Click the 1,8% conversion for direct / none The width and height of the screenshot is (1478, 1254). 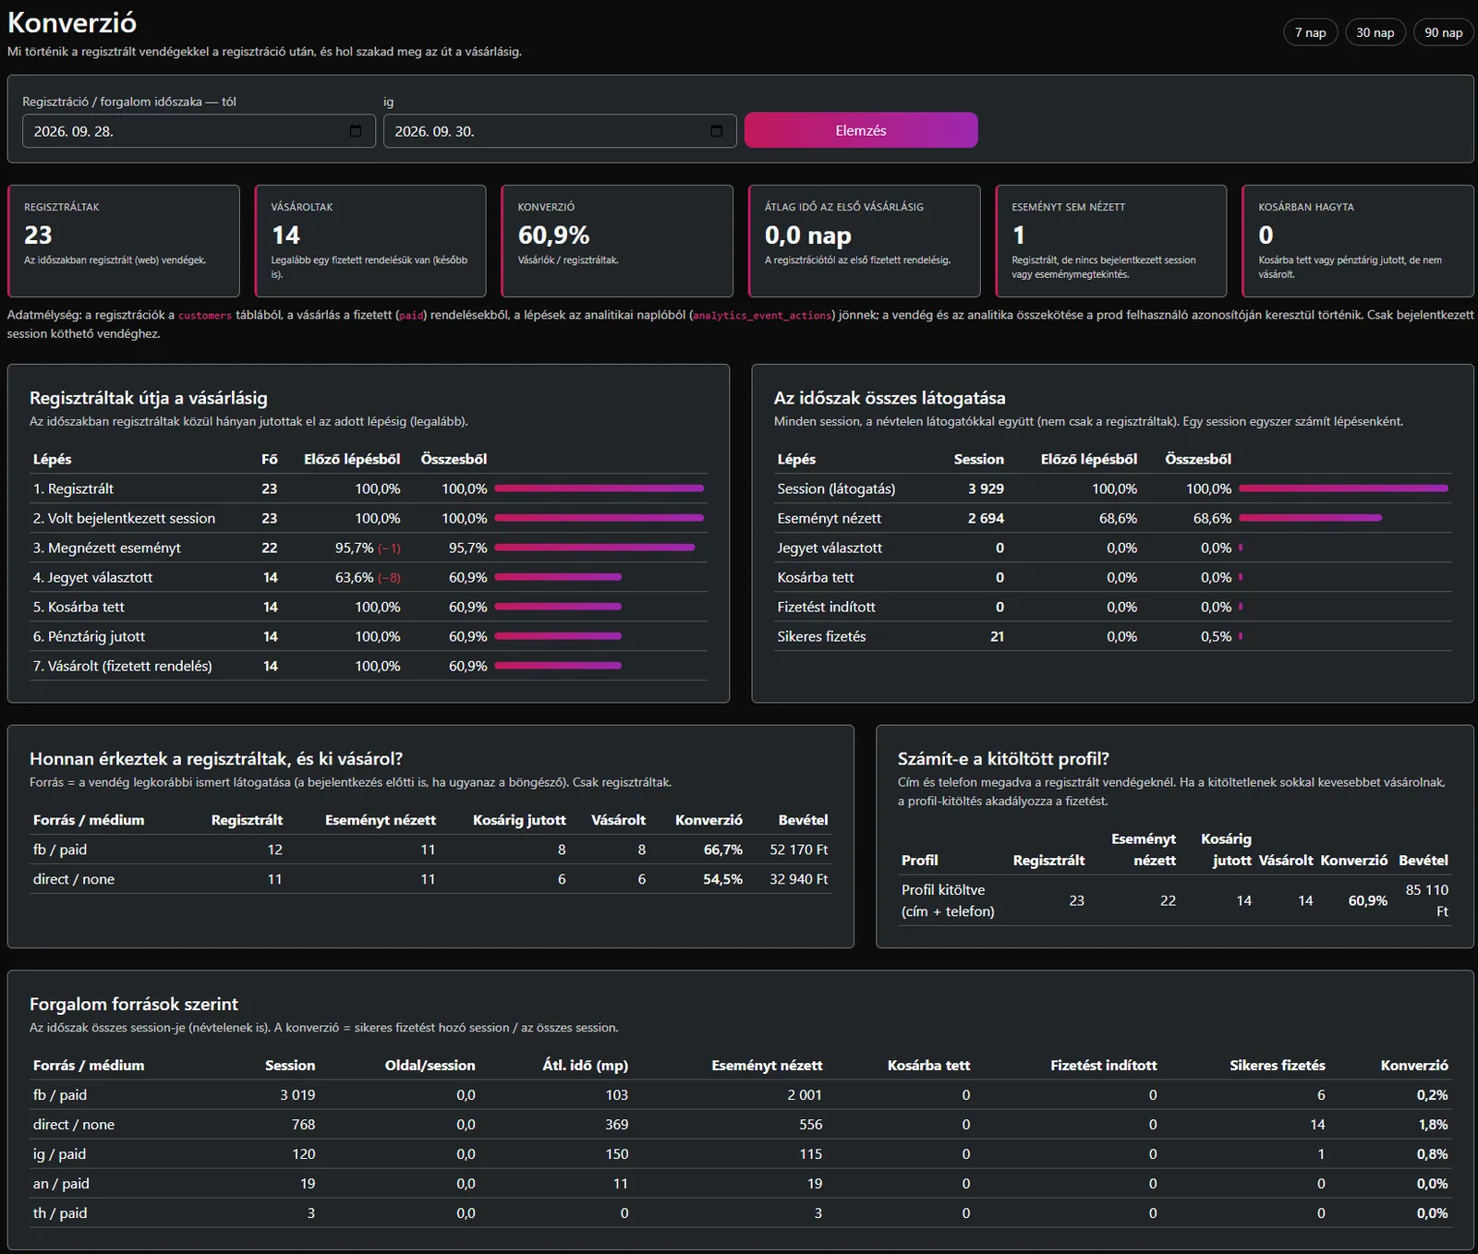click(x=1433, y=1125)
